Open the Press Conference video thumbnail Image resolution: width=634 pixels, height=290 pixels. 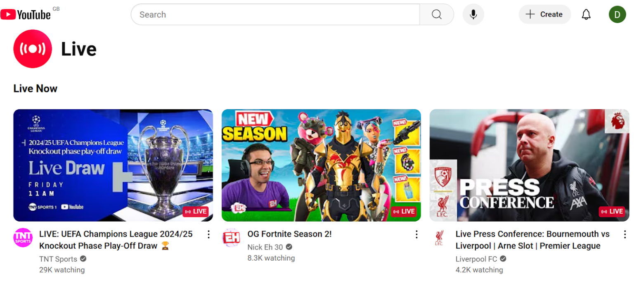[x=529, y=165]
